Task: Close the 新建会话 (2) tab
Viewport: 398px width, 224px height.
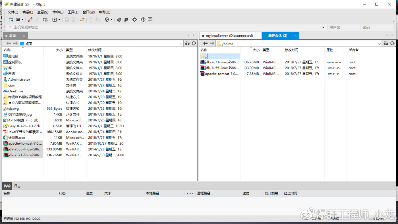Action: [296, 36]
